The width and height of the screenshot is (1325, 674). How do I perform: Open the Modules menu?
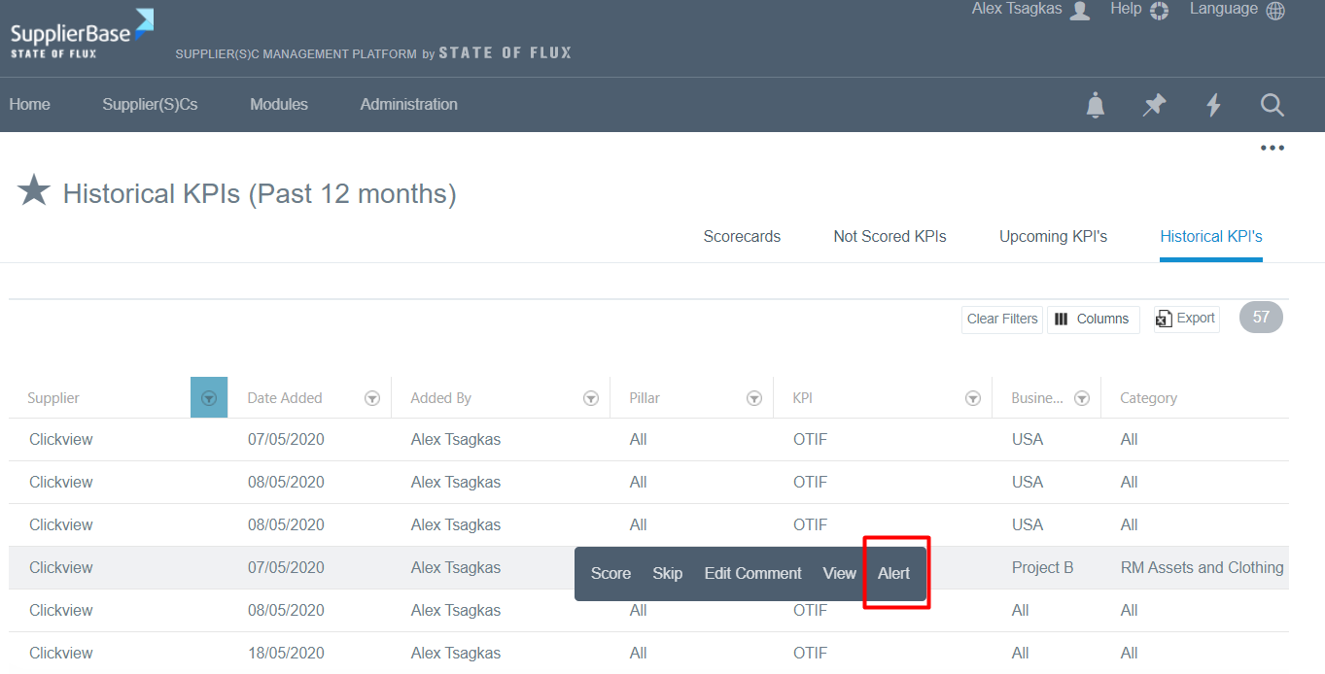click(279, 105)
